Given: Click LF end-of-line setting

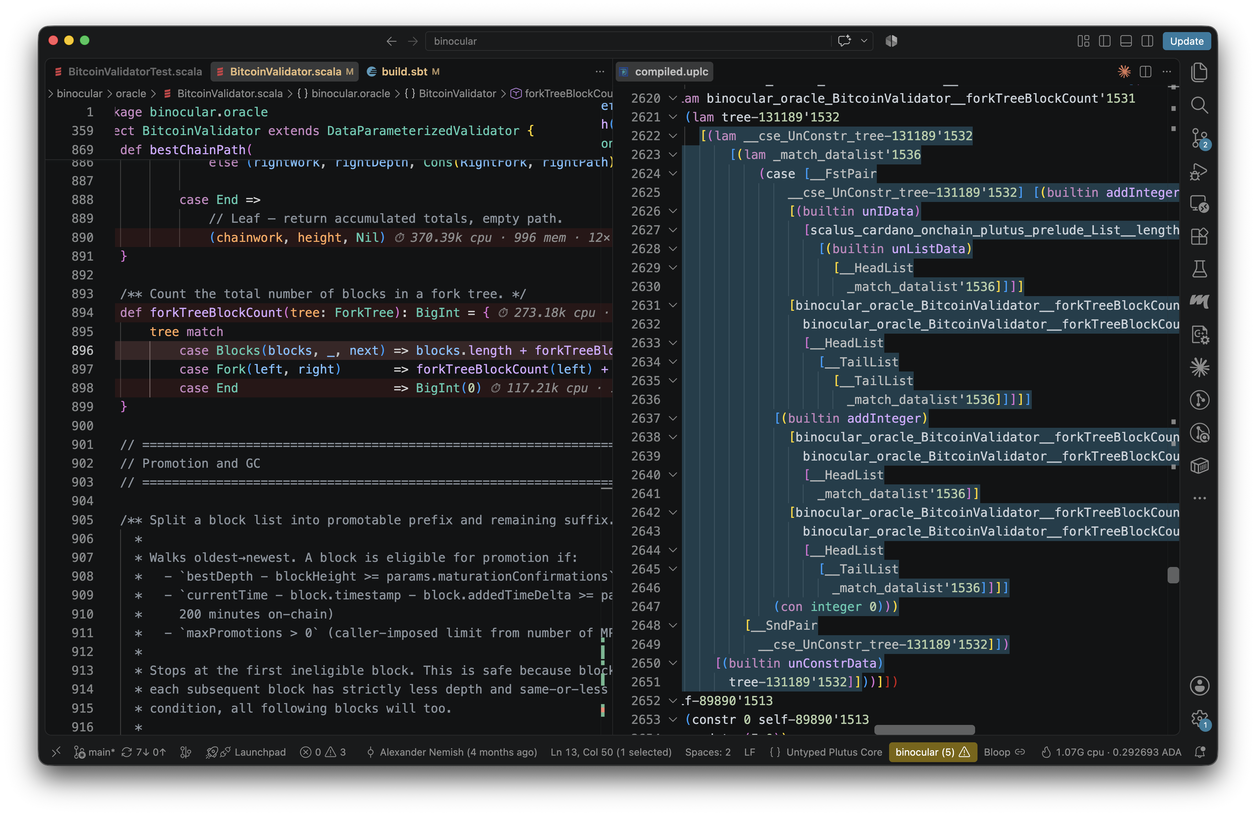Looking at the screenshot, I should [750, 752].
